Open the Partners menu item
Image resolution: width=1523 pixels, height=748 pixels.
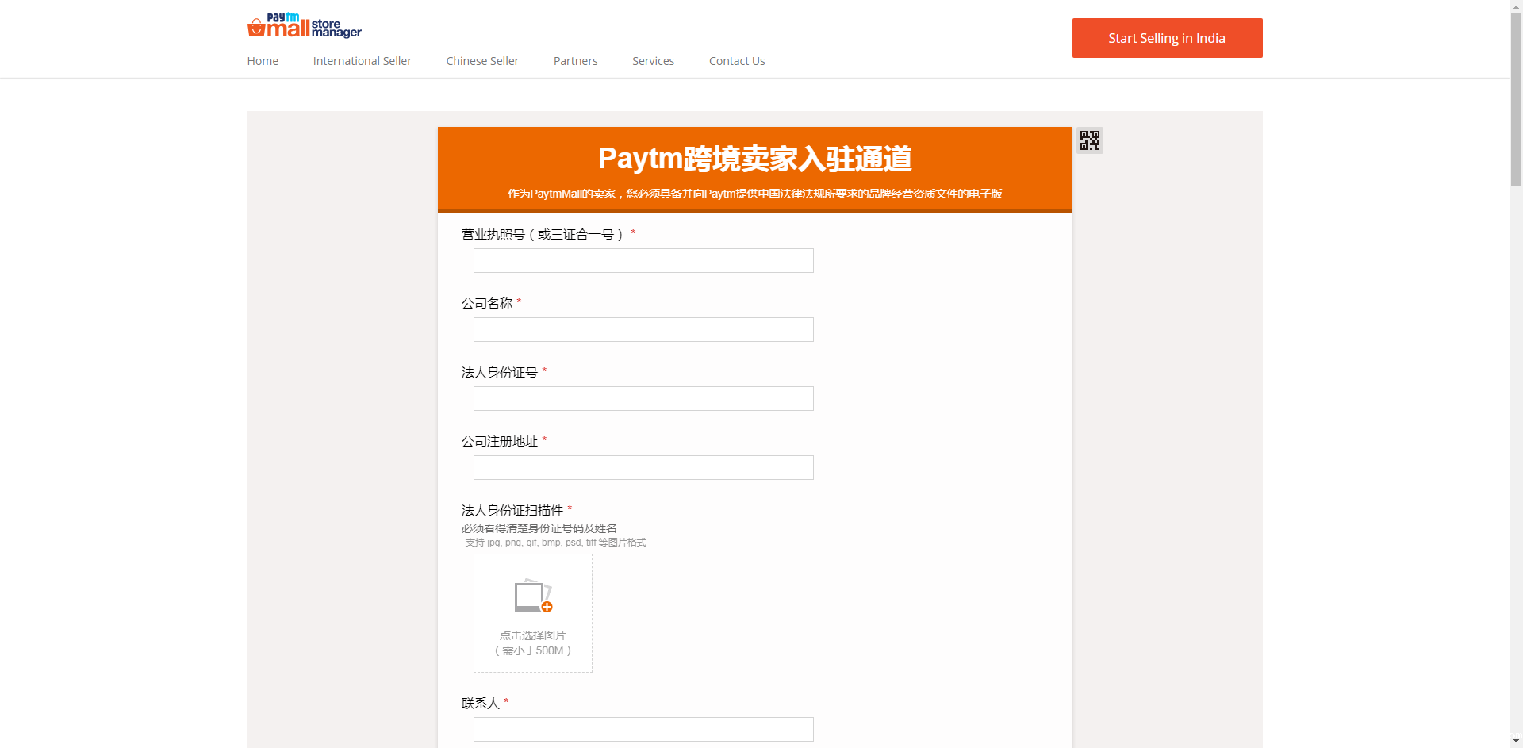pos(575,61)
